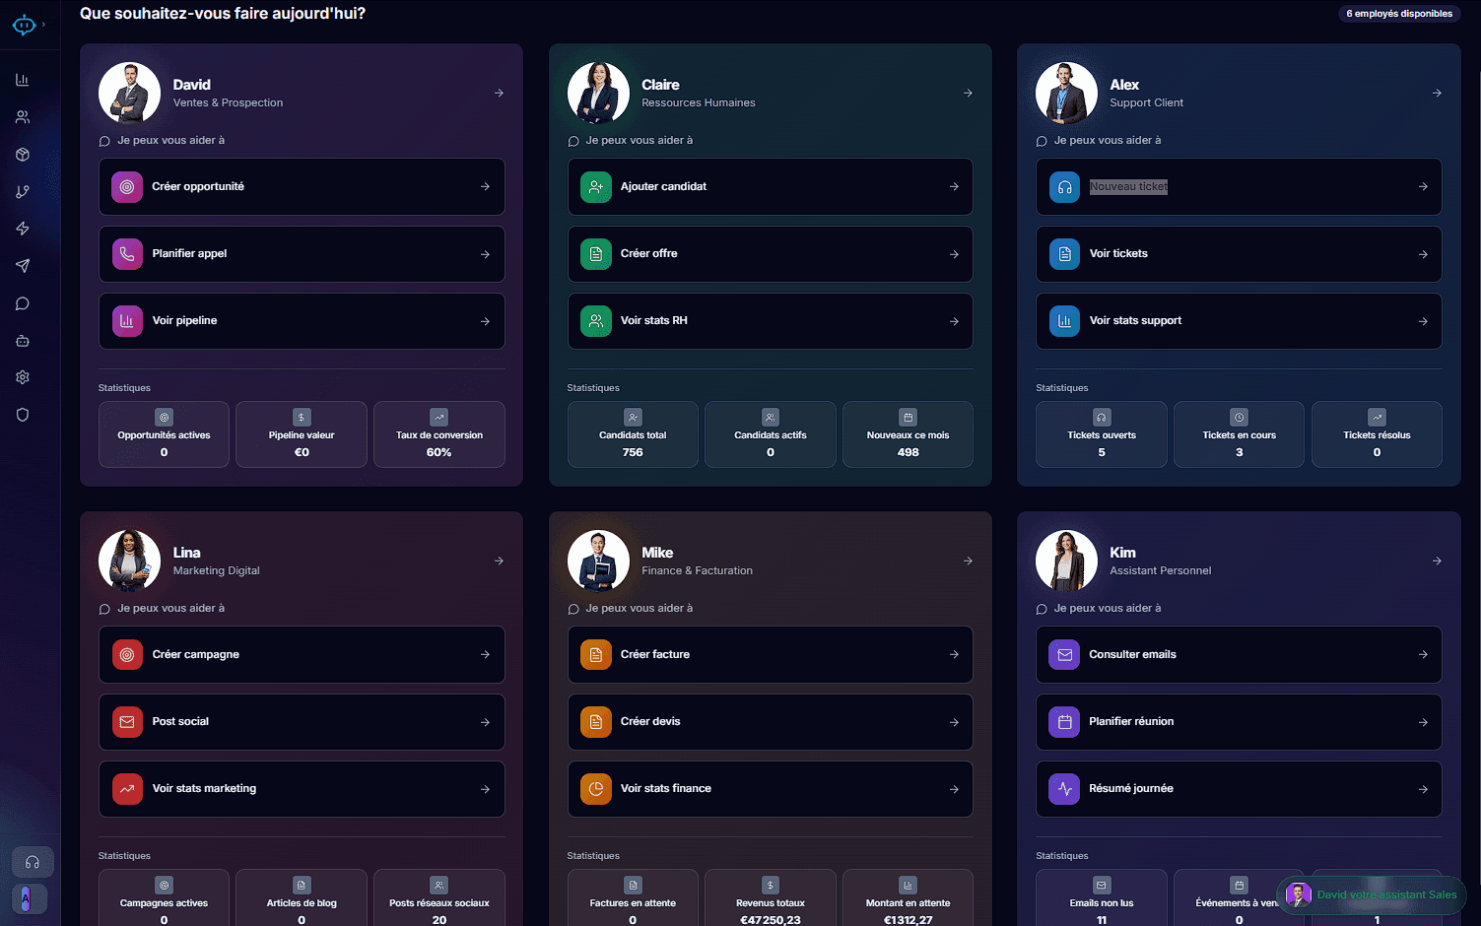Click the AI robot icon in sidebar
Image resolution: width=1481 pixels, height=926 pixels.
pyautogui.click(x=22, y=340)
